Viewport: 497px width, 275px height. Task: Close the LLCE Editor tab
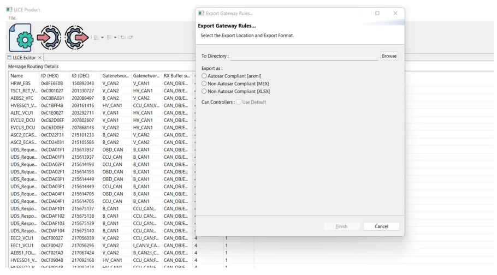[x=40, y=58]
